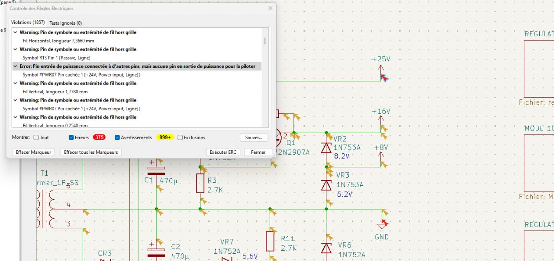The image size is (554, 261).
Task: Uncheck the Erreurs filter checkbox
Action: [71, 137]
